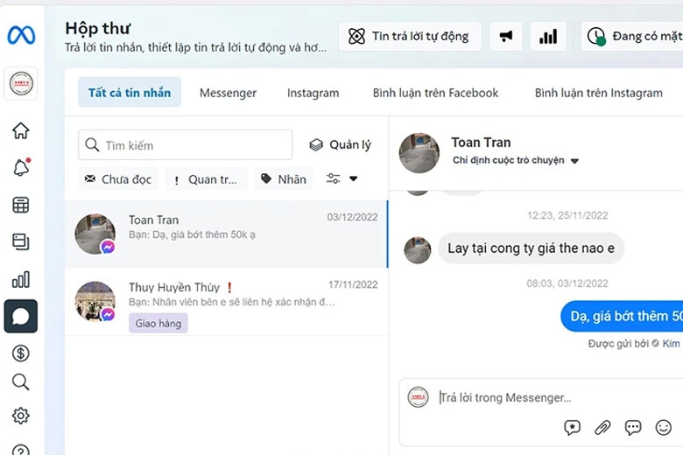
Task: Click the megaphone ads icon button
Action: pyautogui.click(x=506, y=36)
